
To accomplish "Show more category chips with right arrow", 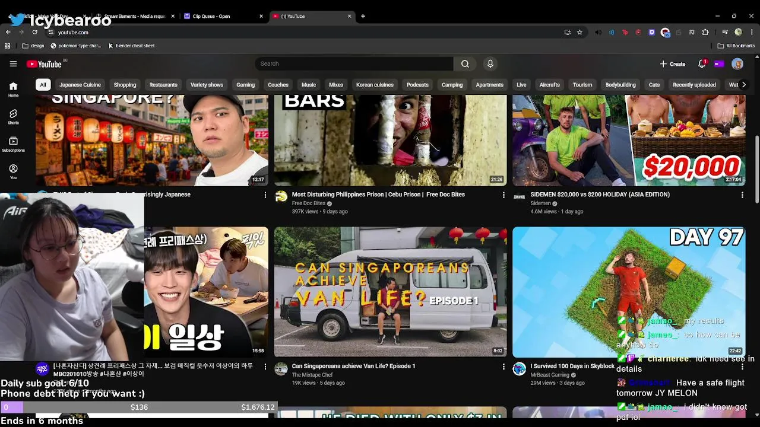I will point(743,85).
